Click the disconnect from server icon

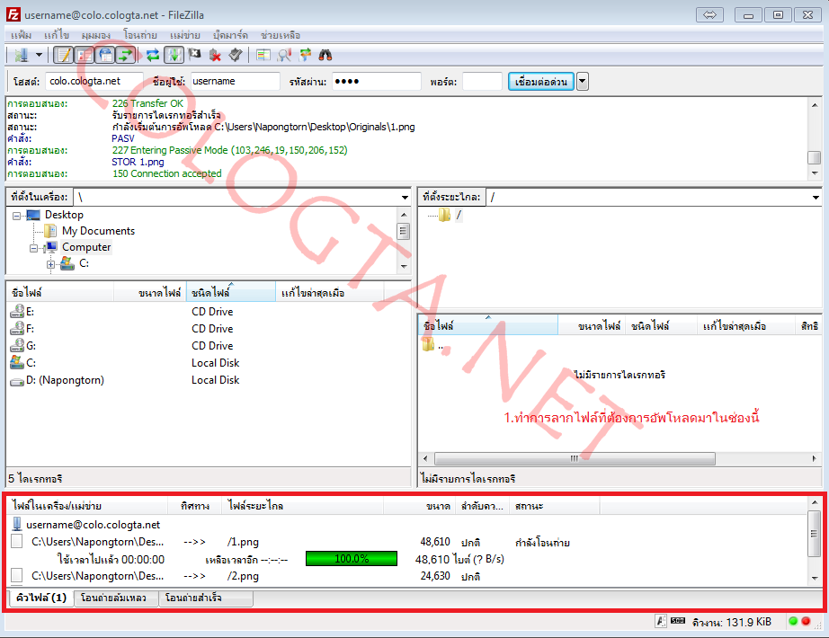point(215,55)
